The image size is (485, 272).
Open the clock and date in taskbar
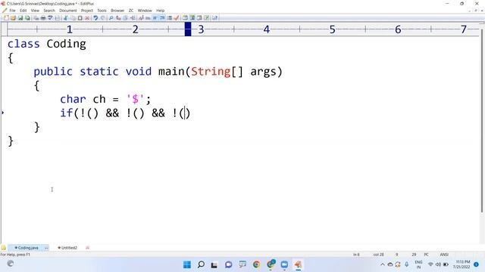462,264
